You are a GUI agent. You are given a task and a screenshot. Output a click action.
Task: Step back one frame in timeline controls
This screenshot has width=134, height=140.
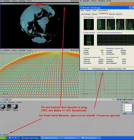tap(120, 100)
